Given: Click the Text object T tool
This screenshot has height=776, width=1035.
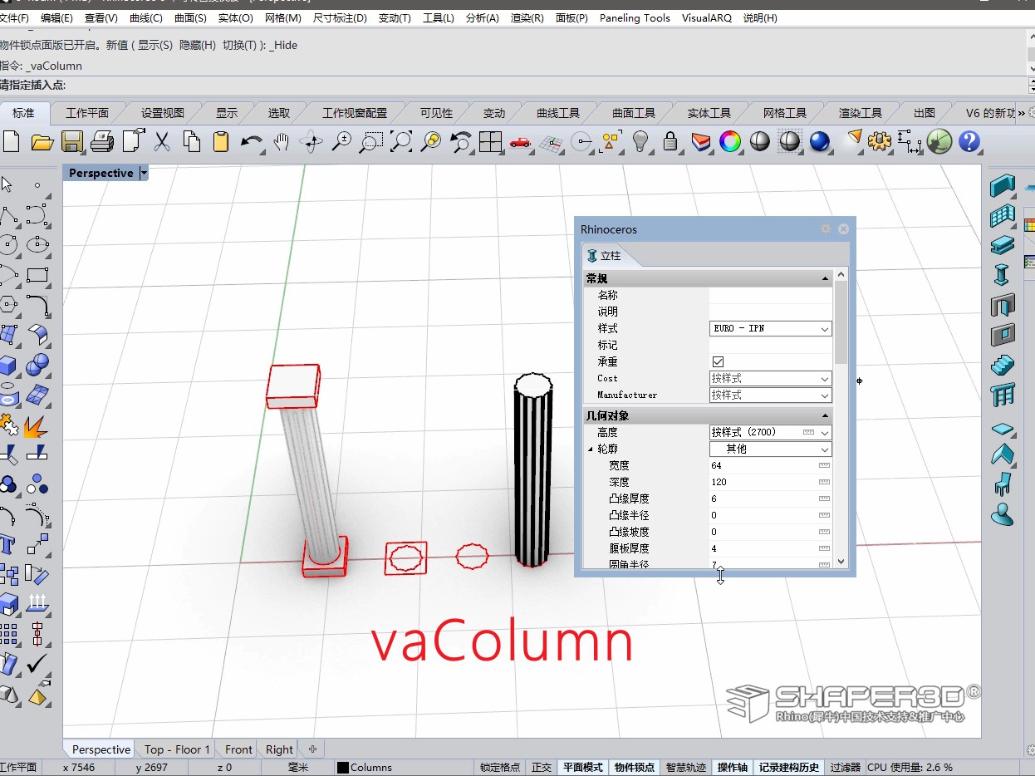Looking at the screenshot, I should pos(7,544).
